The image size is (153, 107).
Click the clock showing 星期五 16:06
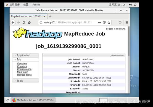(x=117, y=5)
